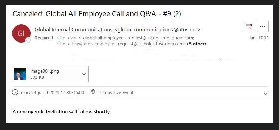Click the mardi 4 juillet 2023 meeting time

point(52,92)
